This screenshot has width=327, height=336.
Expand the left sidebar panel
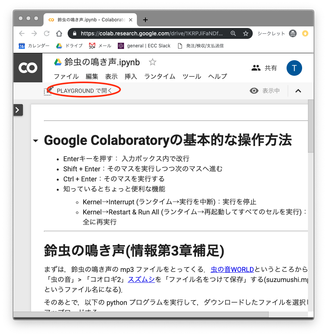point(18,110)
